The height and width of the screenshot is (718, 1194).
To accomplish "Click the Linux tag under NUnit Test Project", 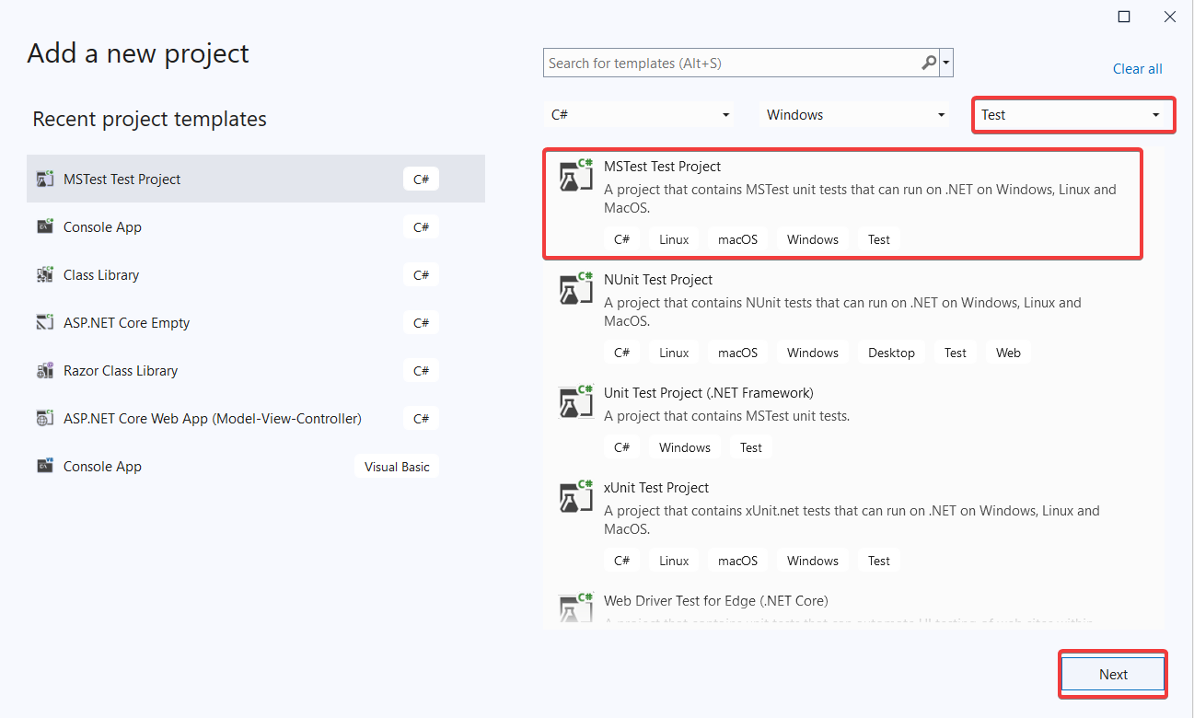I will (x=674, y=353).
